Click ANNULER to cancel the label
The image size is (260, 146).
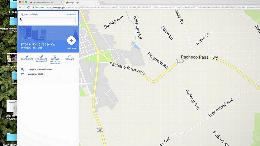click(71, 15)
